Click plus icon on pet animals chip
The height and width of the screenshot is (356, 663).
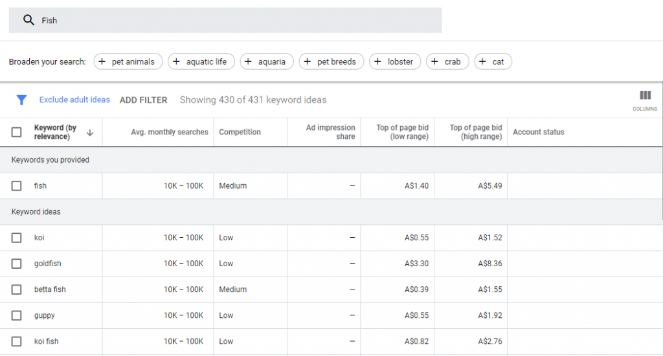102,61
